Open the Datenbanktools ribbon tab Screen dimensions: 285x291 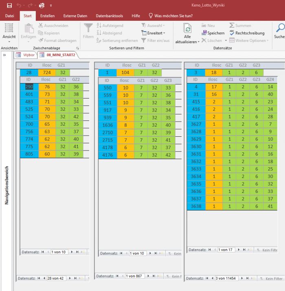point(110,16)
